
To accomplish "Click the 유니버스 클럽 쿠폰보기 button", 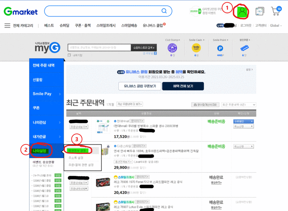I will pyautogui.click(x=140, y=86).
